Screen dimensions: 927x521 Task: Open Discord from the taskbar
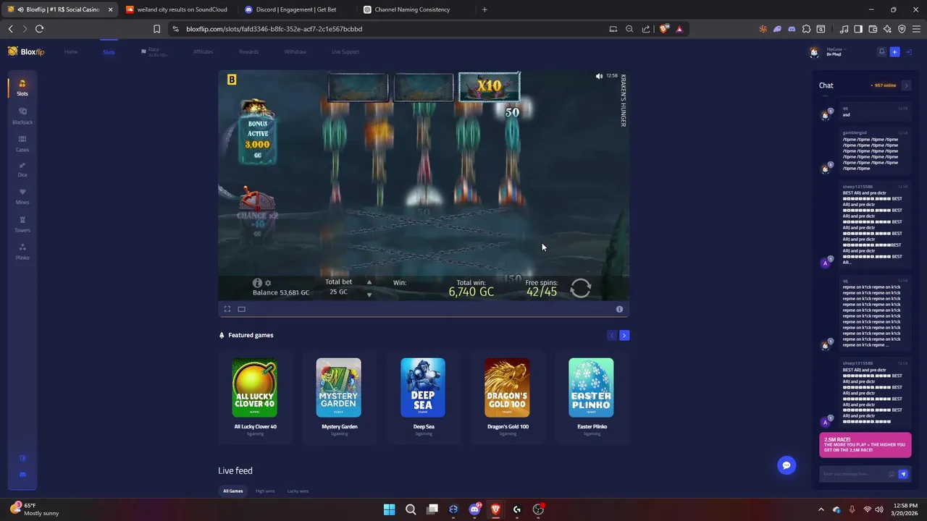point(475,509)
